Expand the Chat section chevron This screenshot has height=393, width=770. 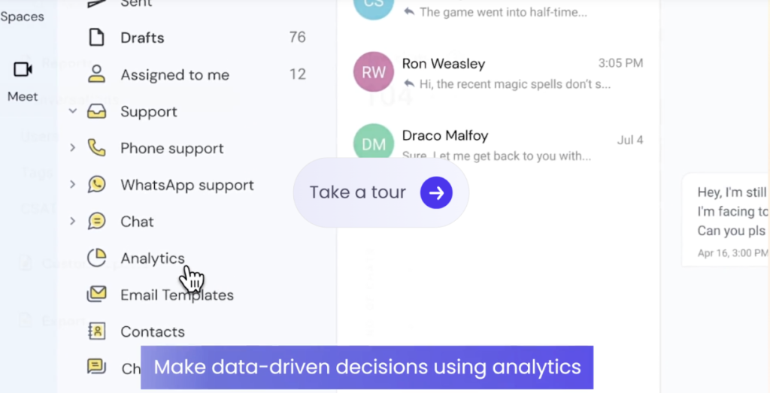(73, 222)
